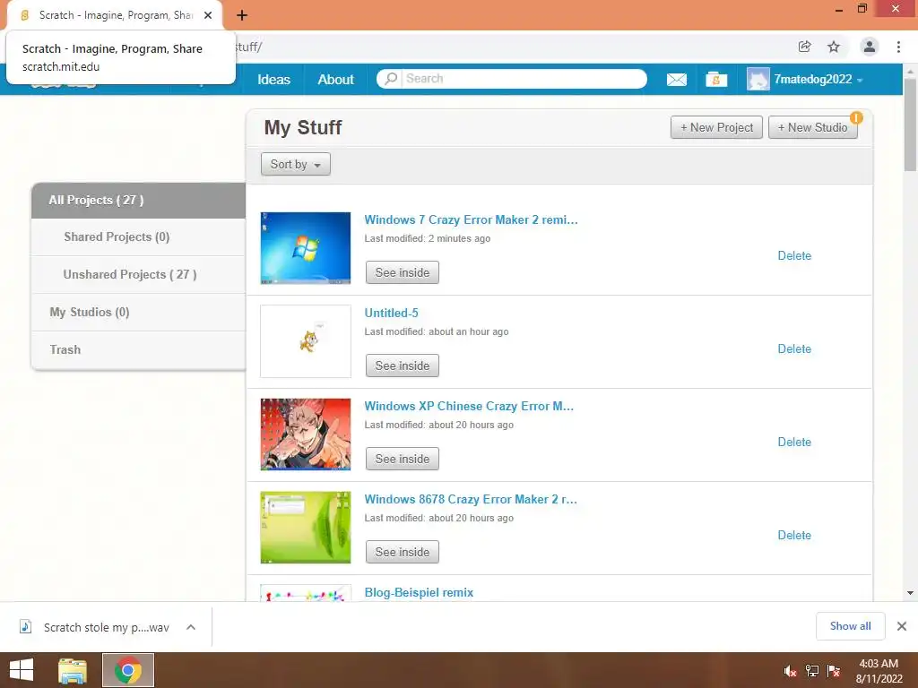918x688 pixels.
Task: Delete the Untitled-5 project
Action: [x=794, y=348]
